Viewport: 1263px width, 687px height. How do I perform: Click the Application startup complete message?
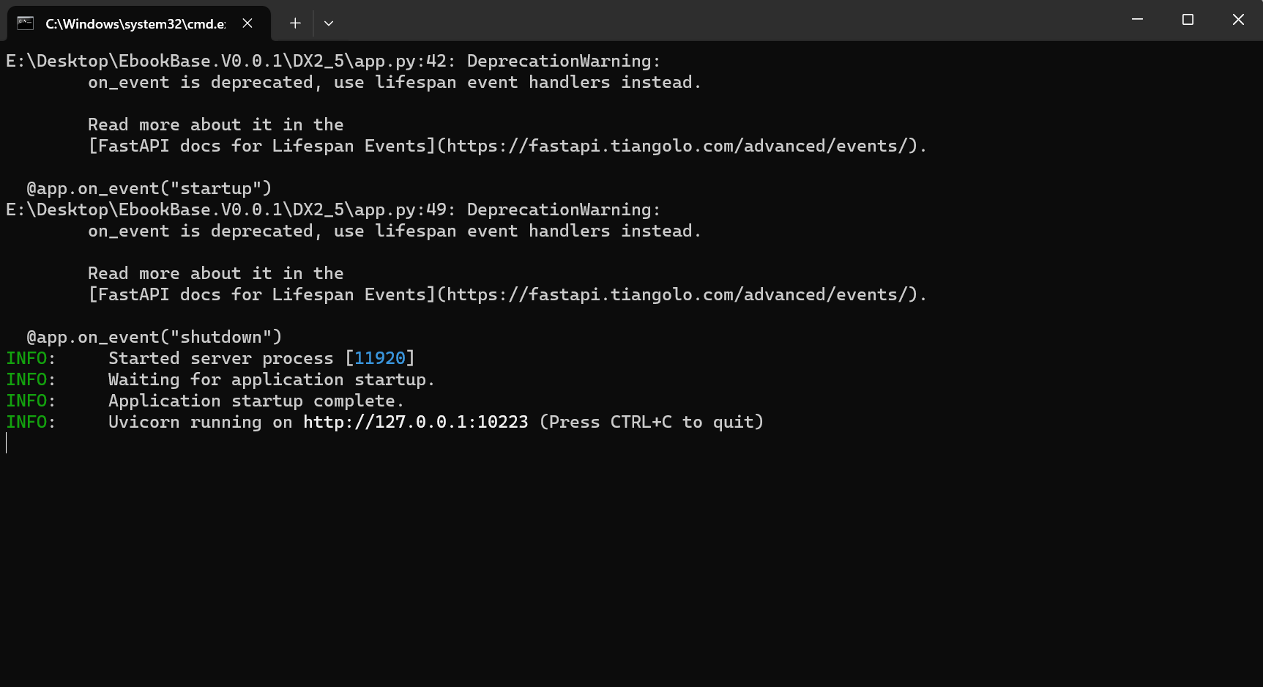coord(256,401)
